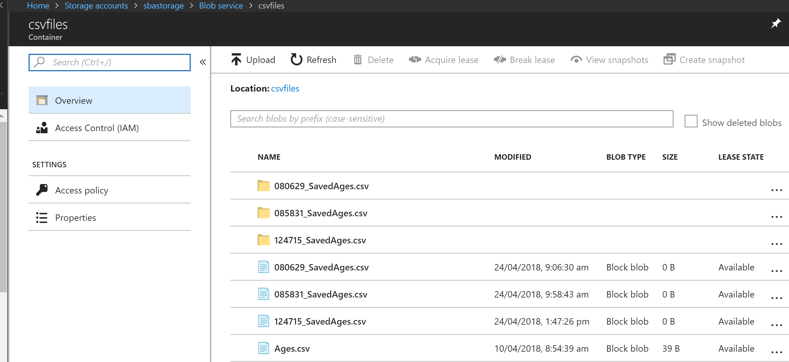
Task: Sort by BLOB TYPE column header
Action: pyautogui.click(x=626, y=157)
